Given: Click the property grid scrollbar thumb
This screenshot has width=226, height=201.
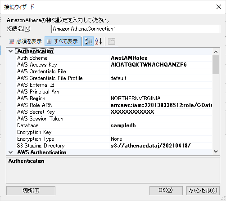Looking at the screenshot, I should coord(216,65).
